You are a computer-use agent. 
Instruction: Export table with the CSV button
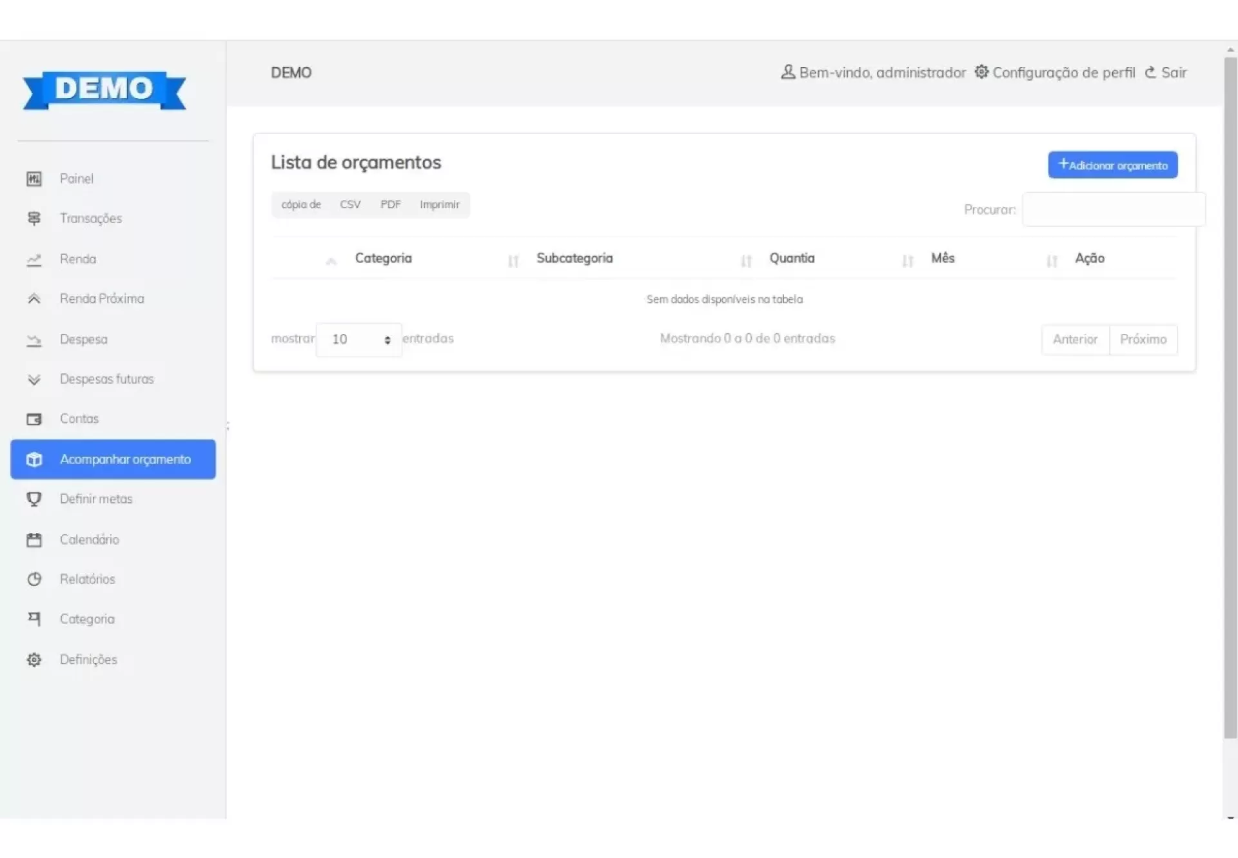350,204
